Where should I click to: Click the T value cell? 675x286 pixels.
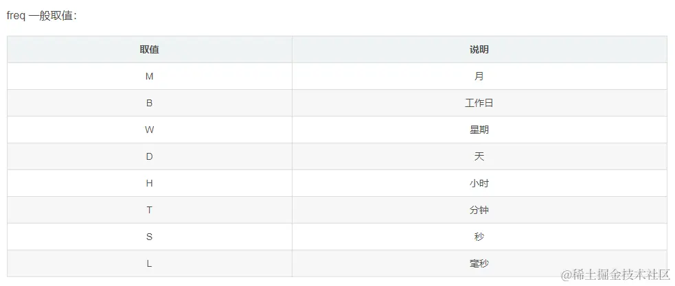[150, 210]
